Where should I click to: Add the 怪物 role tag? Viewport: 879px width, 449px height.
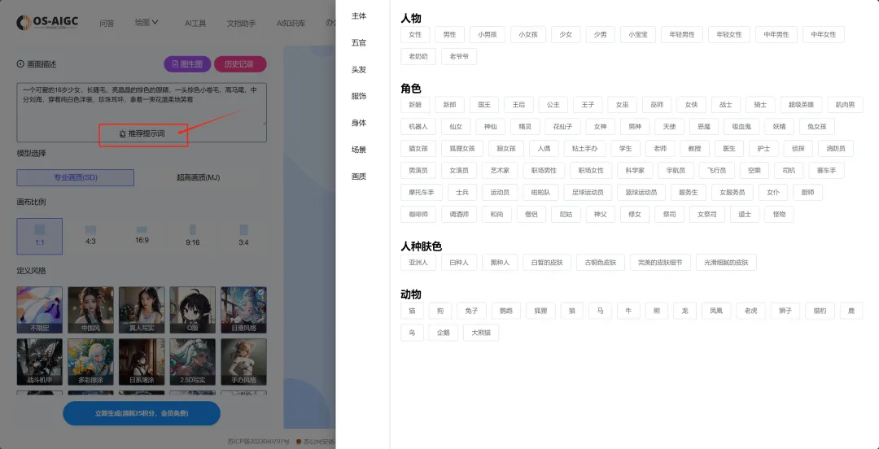[x=779, y=214]
